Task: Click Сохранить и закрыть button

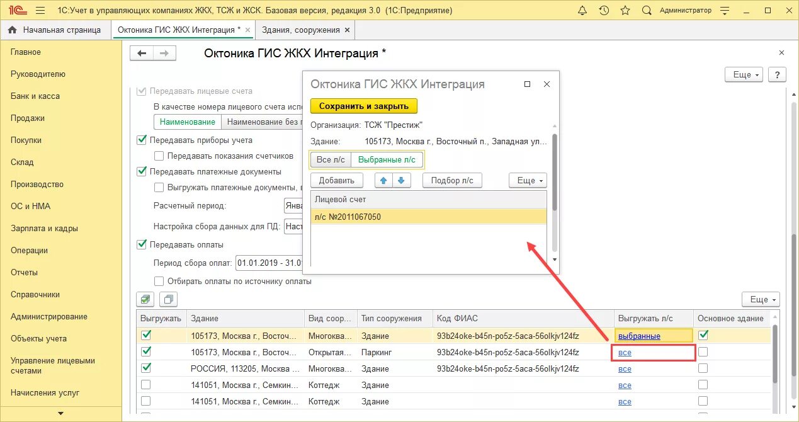Action: coord(363,106)
